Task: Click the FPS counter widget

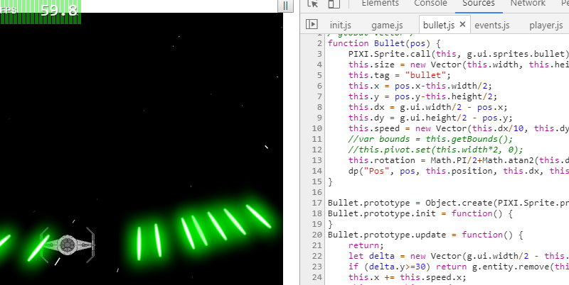Action: point(41,12)
